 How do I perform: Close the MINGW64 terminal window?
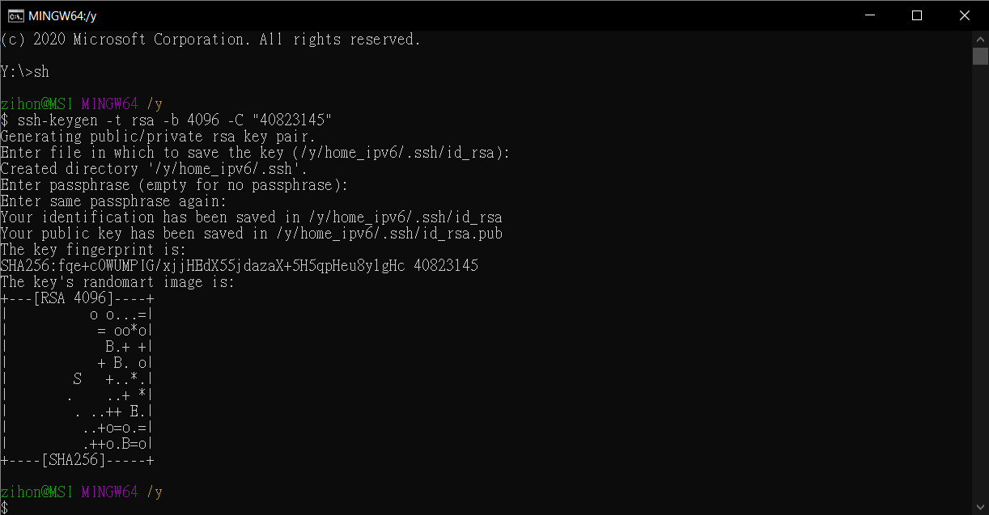point(963,15)
